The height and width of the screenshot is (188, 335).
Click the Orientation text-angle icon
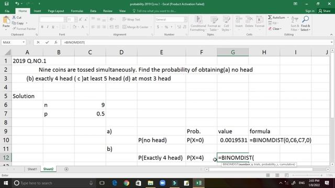coord(111,19)
